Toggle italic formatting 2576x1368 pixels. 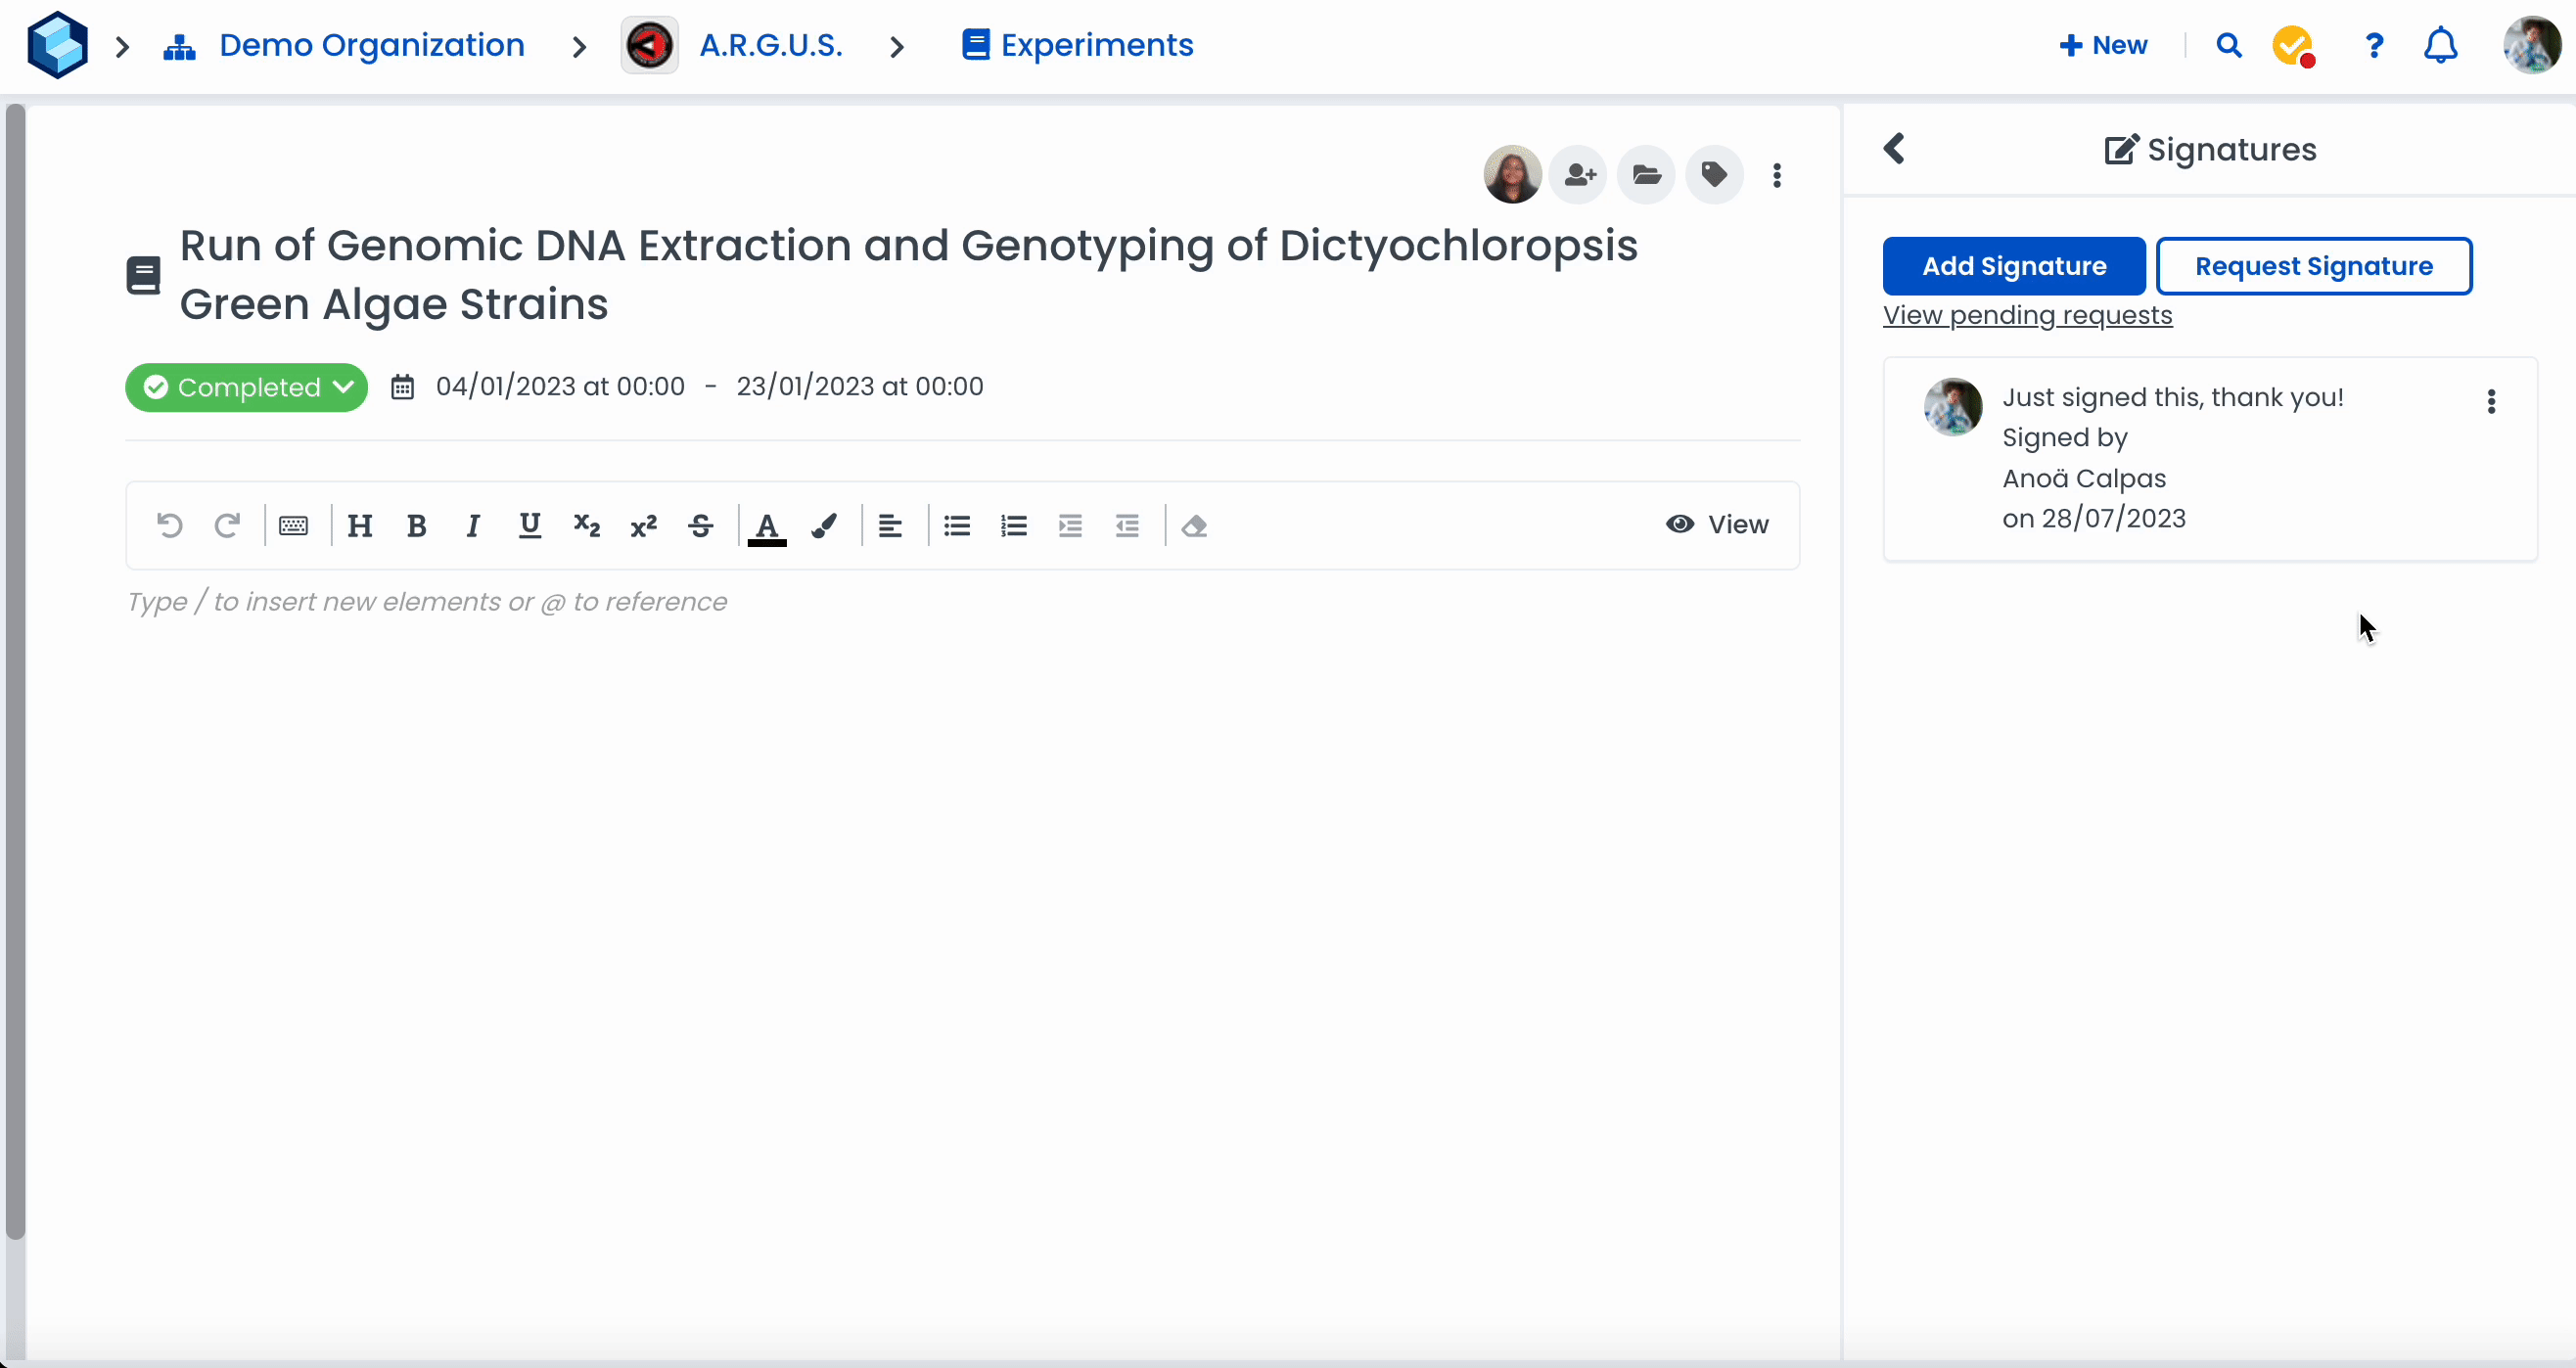473,526
